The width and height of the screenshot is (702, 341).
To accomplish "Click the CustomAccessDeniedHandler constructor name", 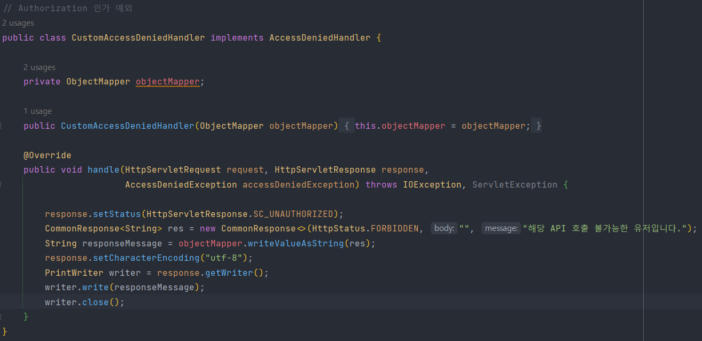I will coord(127,126).
